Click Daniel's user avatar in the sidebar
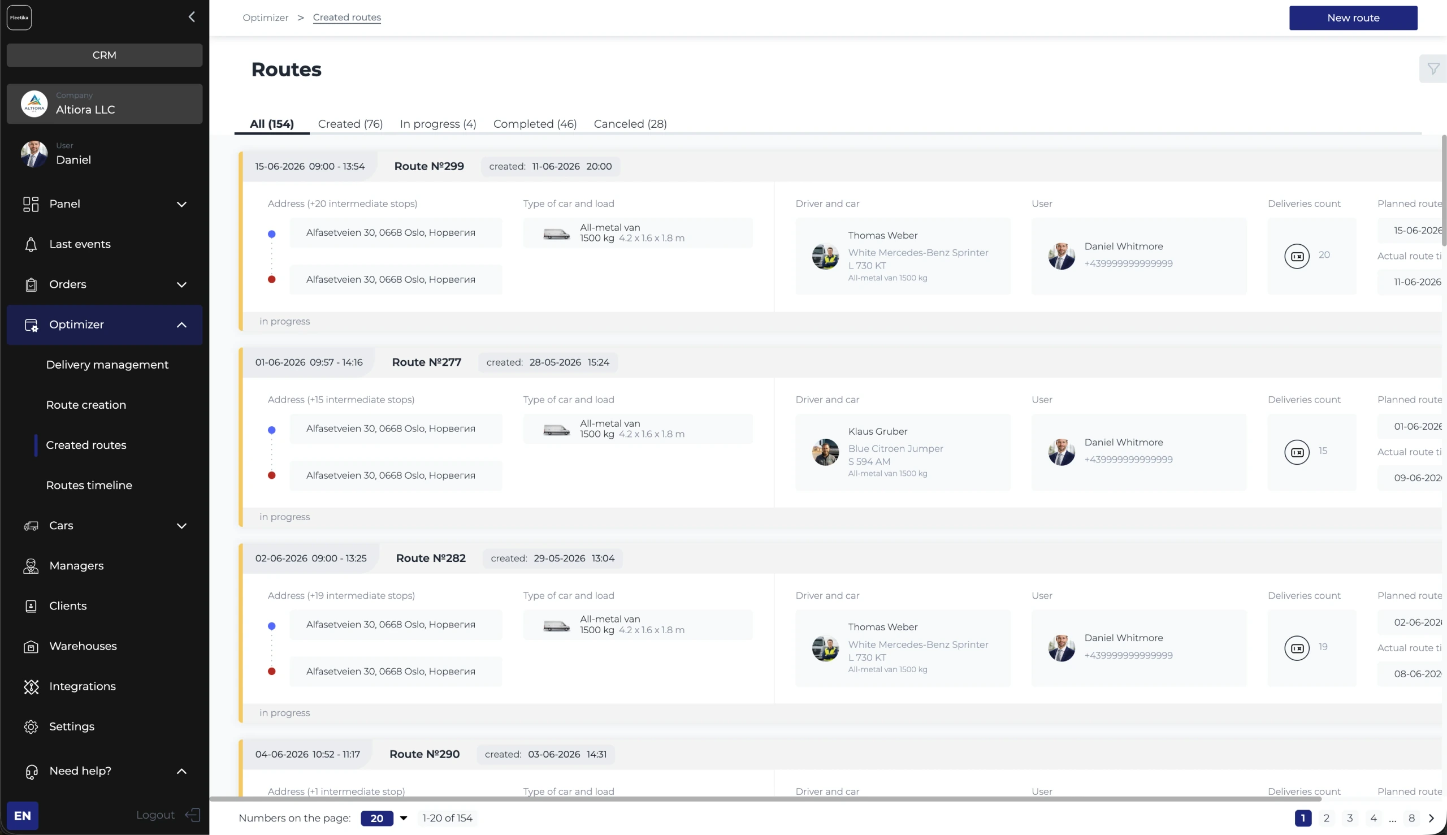This screenshot has width=1447, height=835. click(34, 154)
